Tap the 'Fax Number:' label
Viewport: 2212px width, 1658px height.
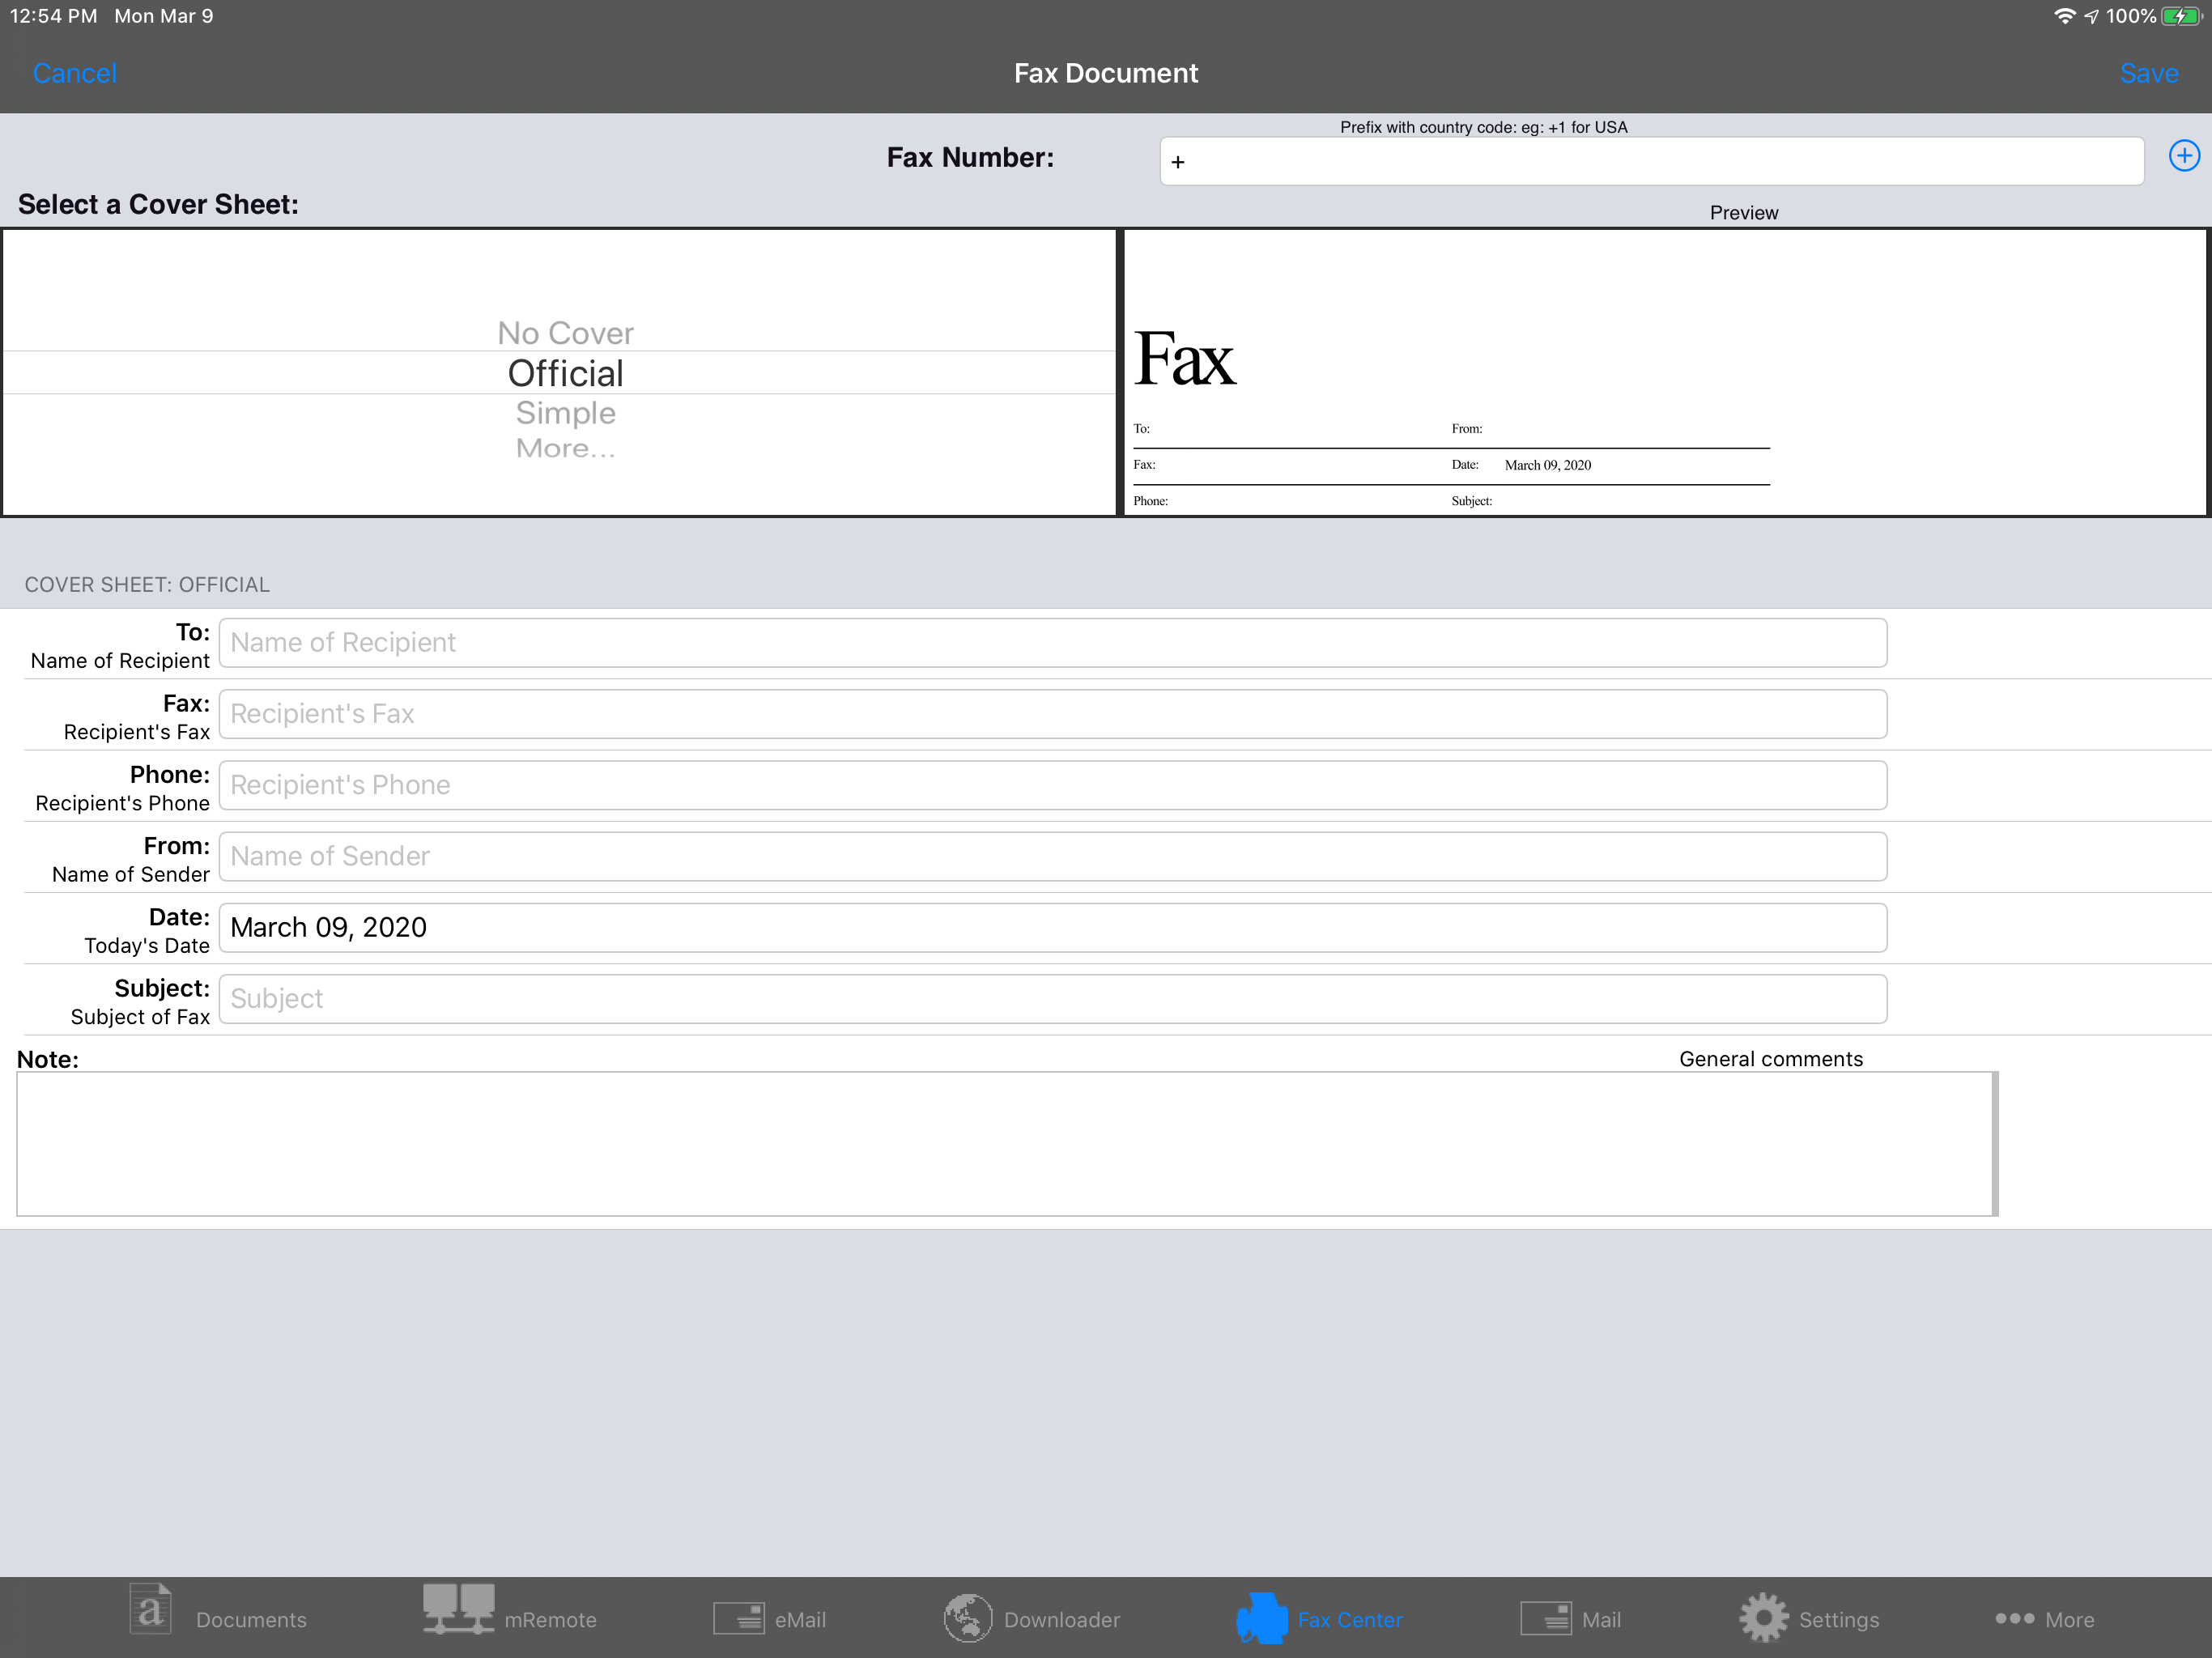click(970, 157)
